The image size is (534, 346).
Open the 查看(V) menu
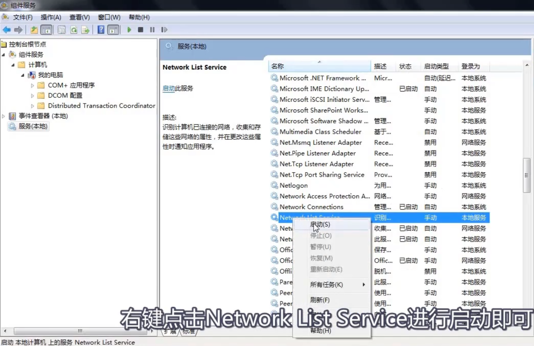[79, 17]
